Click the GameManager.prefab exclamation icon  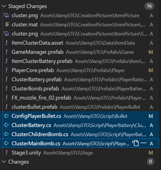pyautogui.click(x=6, y=52)
